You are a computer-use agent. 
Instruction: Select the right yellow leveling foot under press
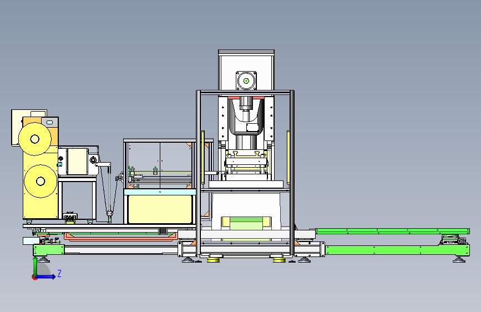(279, 260)
